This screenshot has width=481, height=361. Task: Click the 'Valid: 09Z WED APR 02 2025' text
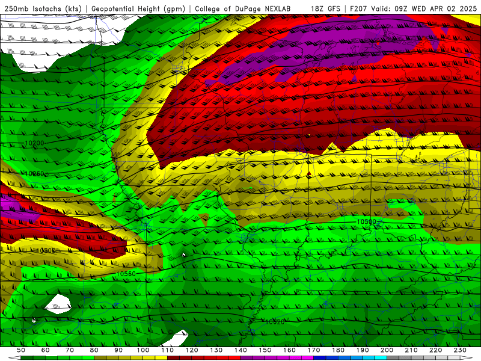[424, 9]
